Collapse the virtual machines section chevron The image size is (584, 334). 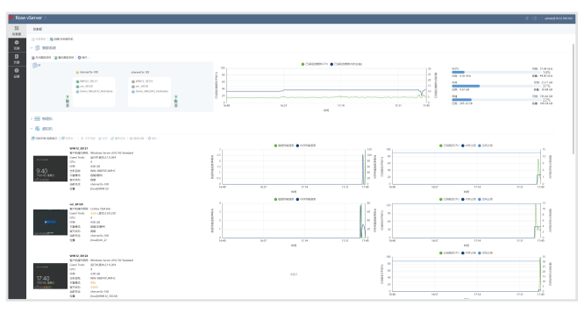32,129
